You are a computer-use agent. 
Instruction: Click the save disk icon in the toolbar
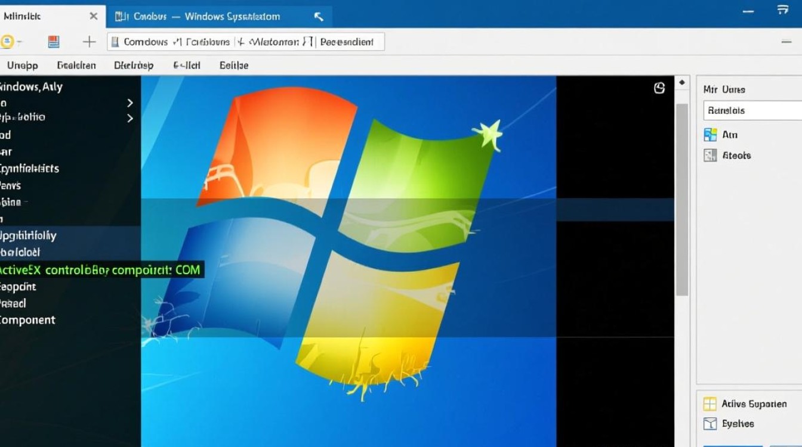click(53, 41)
